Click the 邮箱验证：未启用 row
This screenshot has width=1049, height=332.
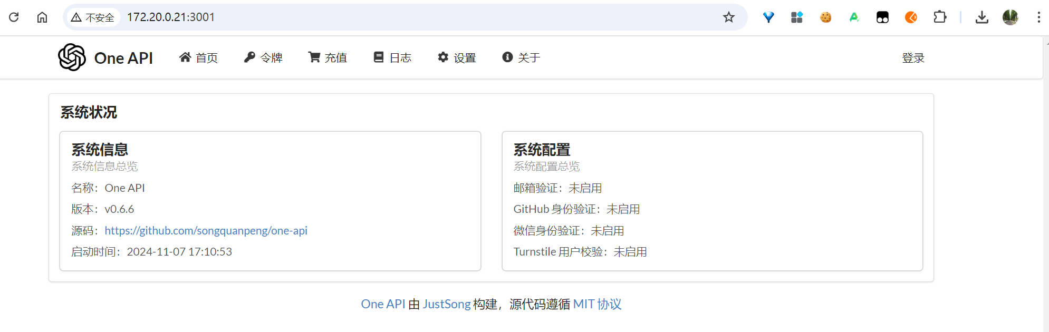557,188
